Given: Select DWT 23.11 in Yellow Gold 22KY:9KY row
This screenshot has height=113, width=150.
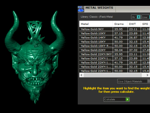Looking at the screenshot, I should [x=134, y=54].
